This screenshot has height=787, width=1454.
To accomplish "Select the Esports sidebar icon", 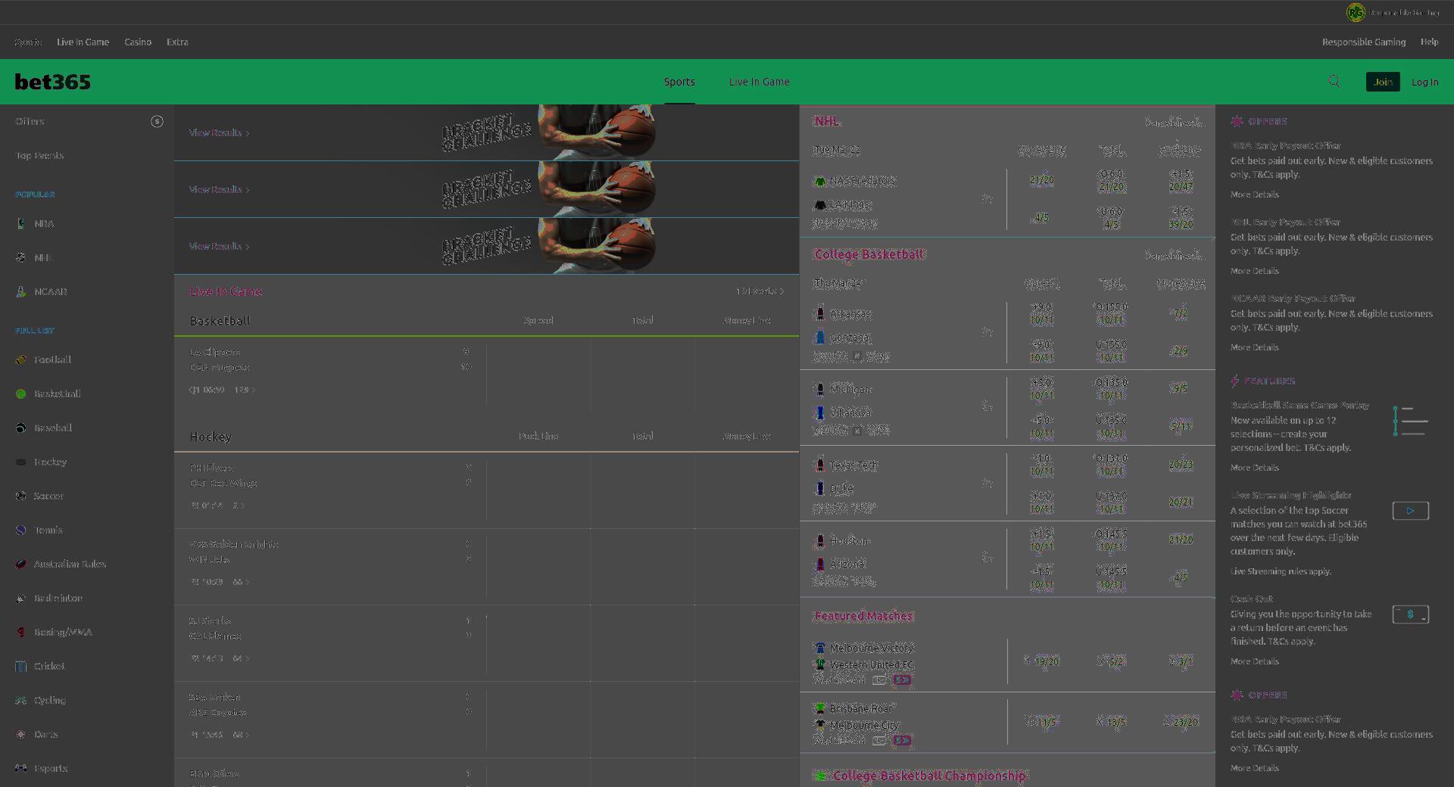I will [21, 768].
